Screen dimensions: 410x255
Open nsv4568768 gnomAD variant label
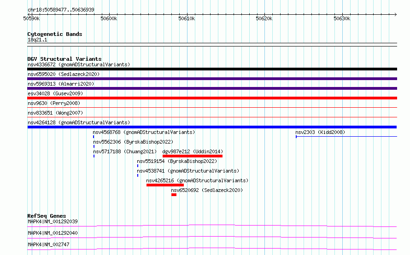tap(144, 132)
